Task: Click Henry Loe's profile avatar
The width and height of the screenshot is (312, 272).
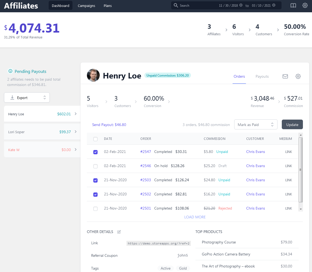Action: coord(93,75)
